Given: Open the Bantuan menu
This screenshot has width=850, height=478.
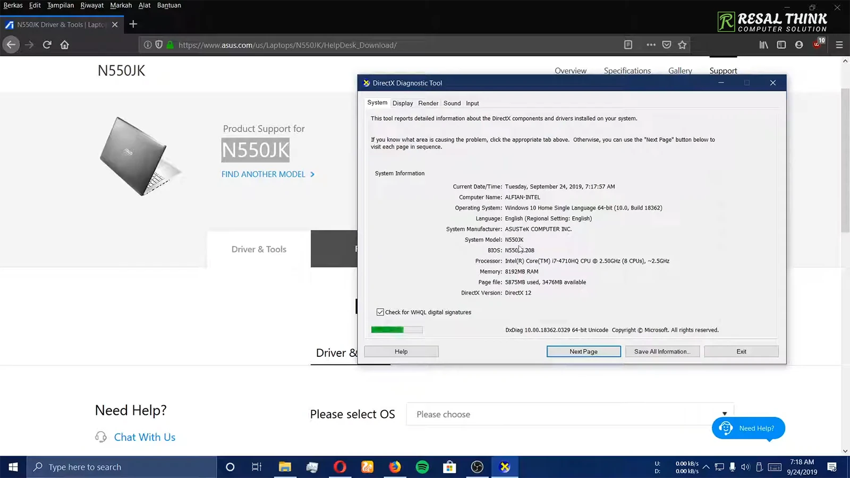Looking at the screenshot, I should click(169, 5).
